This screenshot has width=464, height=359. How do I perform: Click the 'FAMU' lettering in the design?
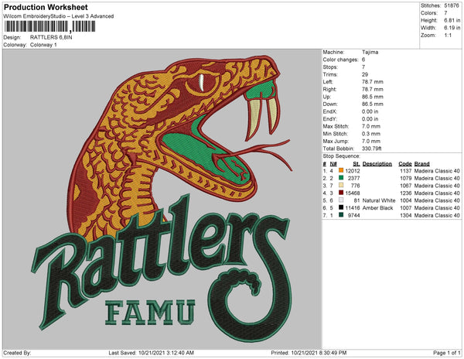[x=150, y=313]
